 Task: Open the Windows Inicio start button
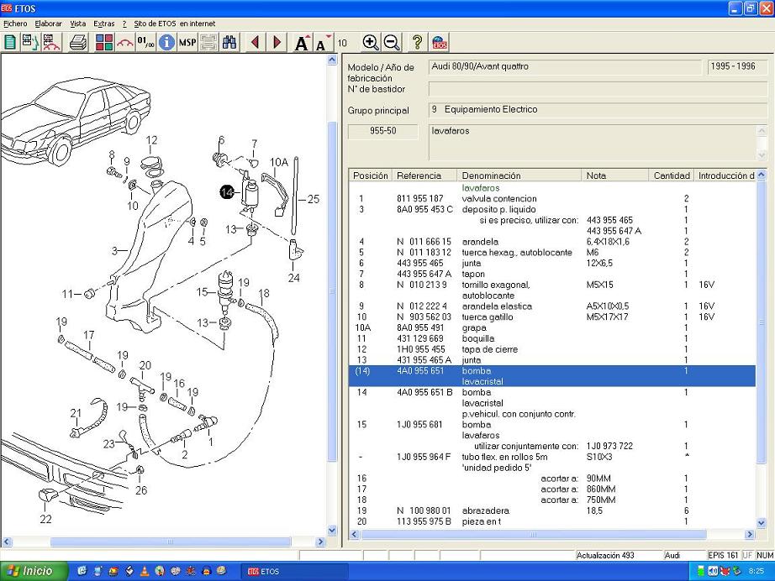pos(34,571)
